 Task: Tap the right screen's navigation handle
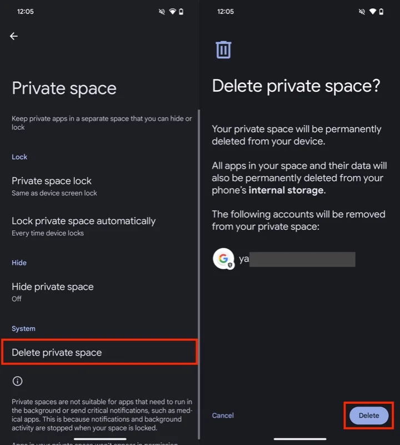[300, 439]
